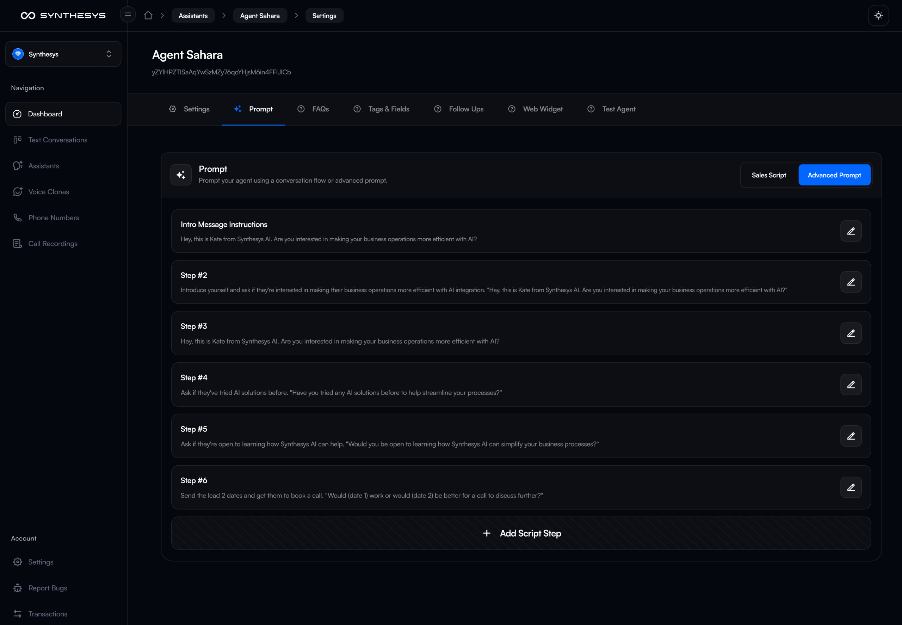Edit Step #6 with the pencil icon

point(851,488)
